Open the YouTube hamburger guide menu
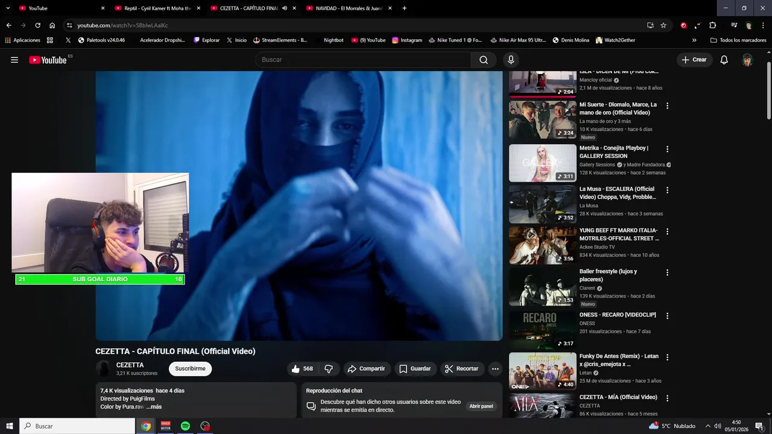The image size is (772, 434). pos(14,60)
